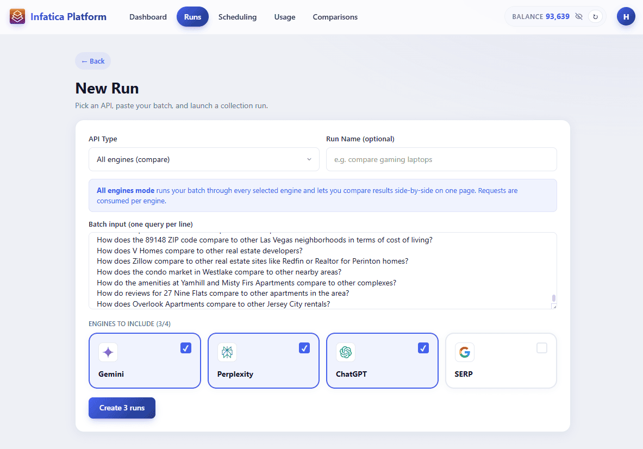Screen dimensions: 643x449
Task: Click the Gemini sparkle icon
Action: pyautogui.click(x=108, y=352)
